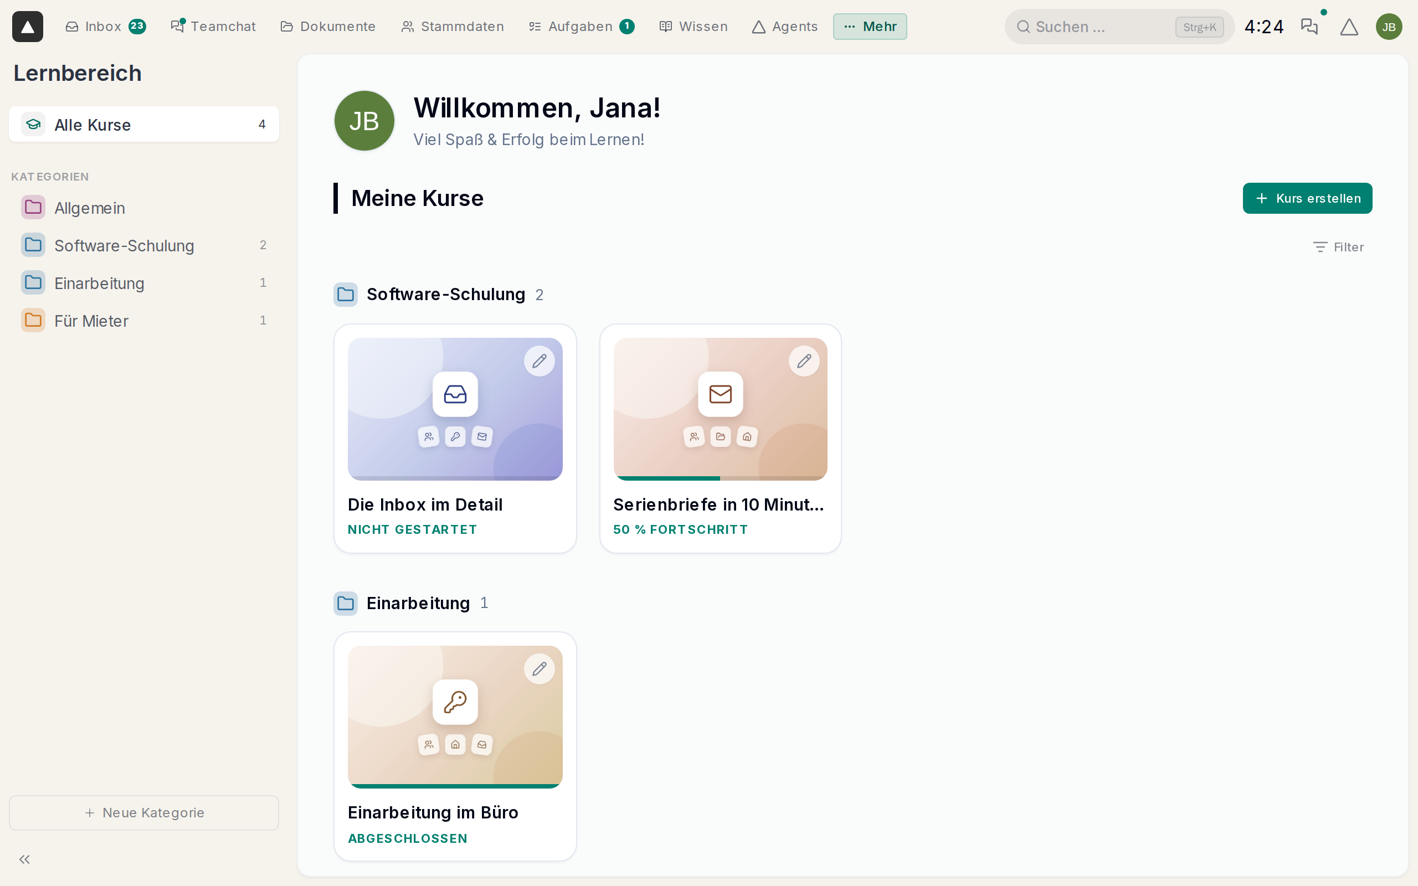Image resolution: width=1418 pixels, height=886 pixels.
Task: Click the Software-Schulung section folder icon in main area
Action: coord(346,294)
